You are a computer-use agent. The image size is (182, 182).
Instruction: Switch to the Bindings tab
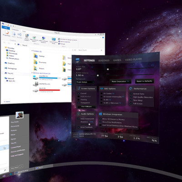coord(104,61)
